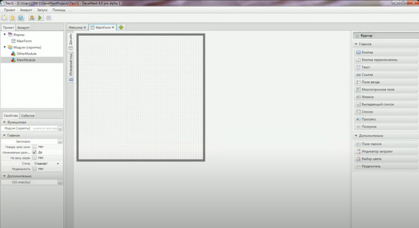Pick the Кнопка component

click(x=386, y=52)
